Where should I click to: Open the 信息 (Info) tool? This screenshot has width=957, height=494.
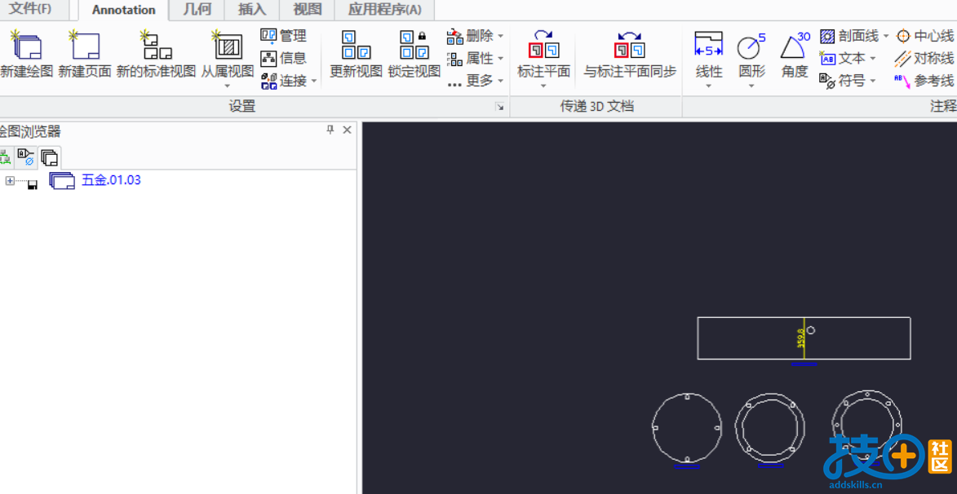[284, 58]
